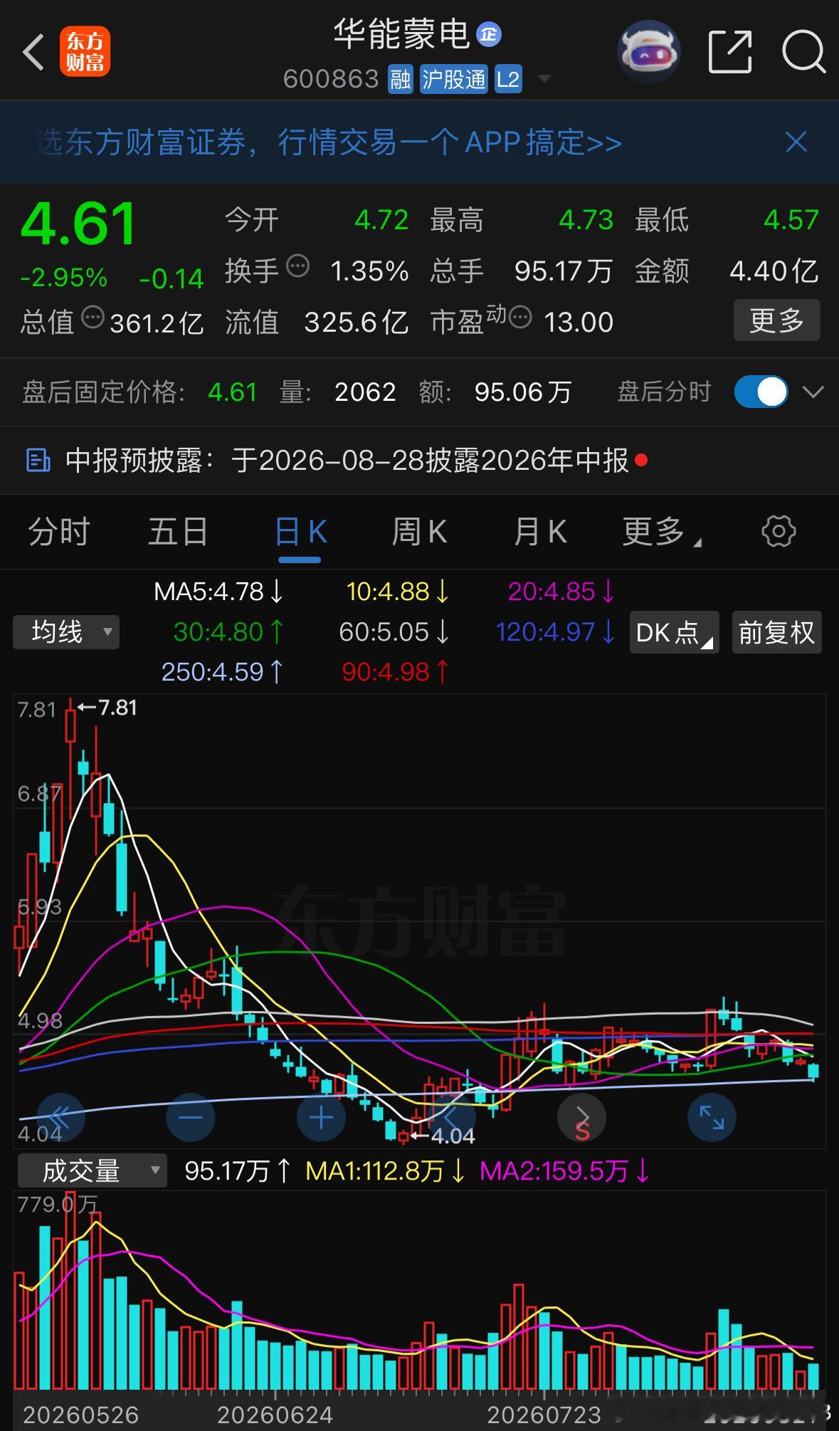This screenshot has height=1431, width=839.
Task: Tap the 金额 4.40亿 value
Action: pos(774,271)
